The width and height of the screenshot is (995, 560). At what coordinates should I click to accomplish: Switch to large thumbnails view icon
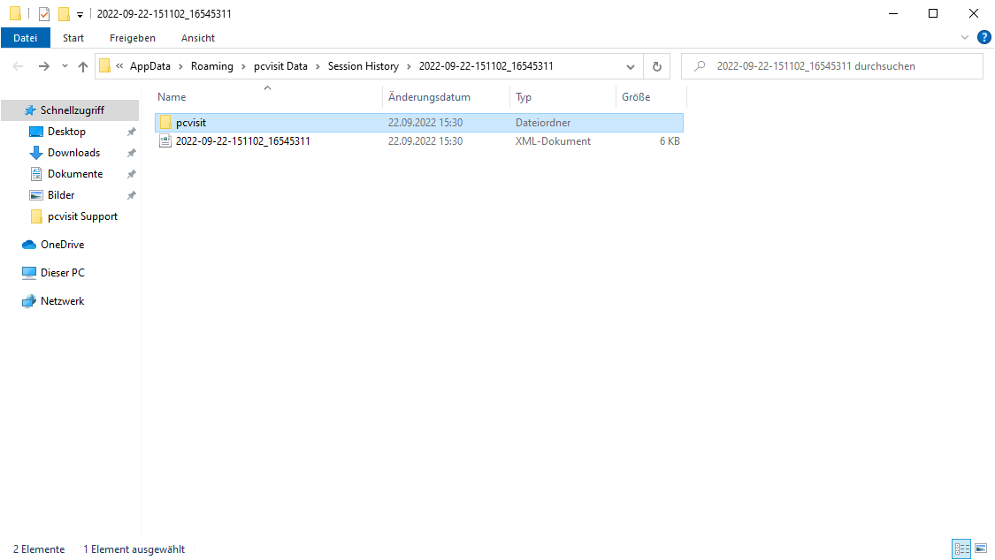click(980, 549)
